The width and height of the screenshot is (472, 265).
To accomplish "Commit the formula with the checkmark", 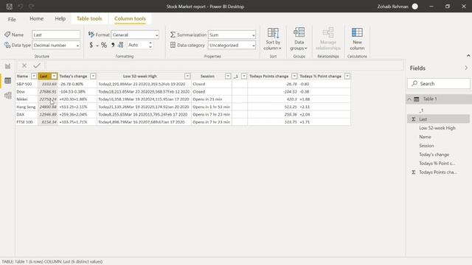I will 37,66.
